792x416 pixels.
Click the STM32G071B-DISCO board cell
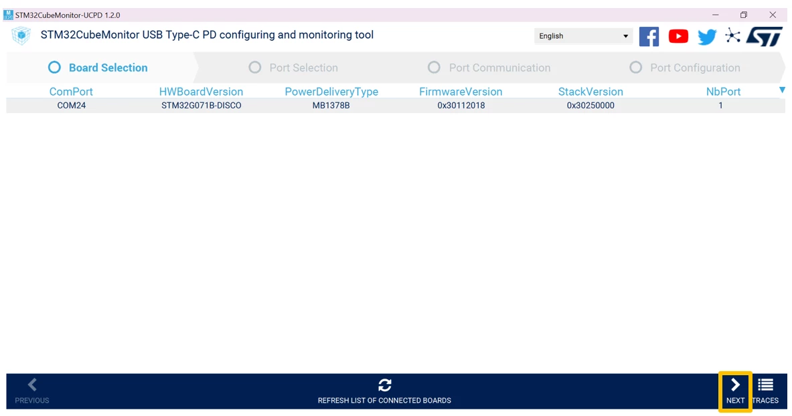201,106
